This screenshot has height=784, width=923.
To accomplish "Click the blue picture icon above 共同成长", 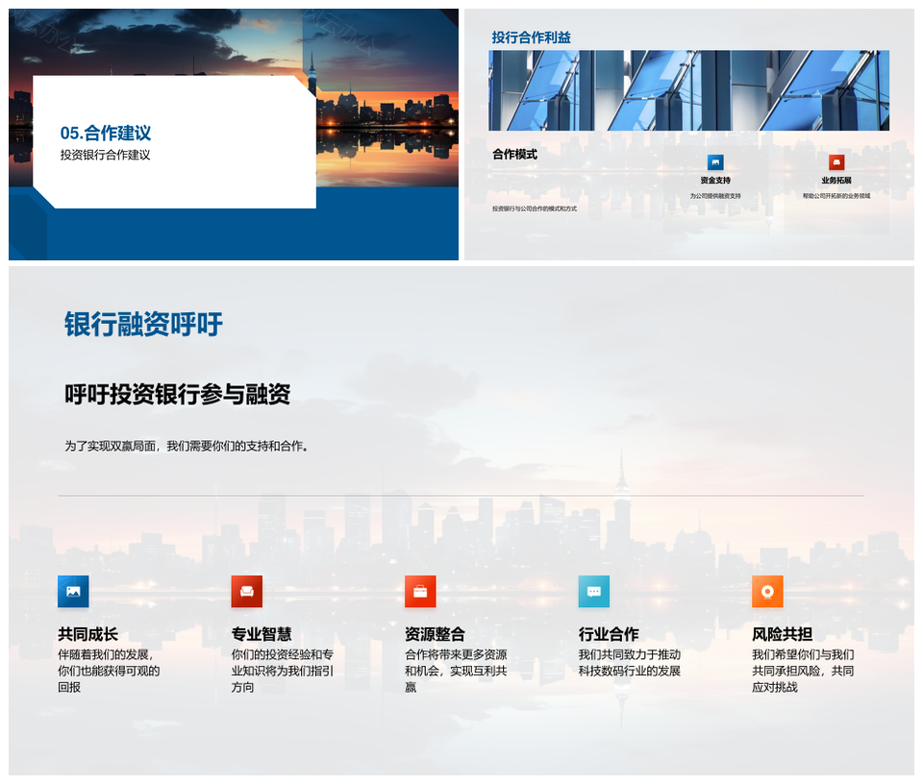I will [x=73, y=591].
